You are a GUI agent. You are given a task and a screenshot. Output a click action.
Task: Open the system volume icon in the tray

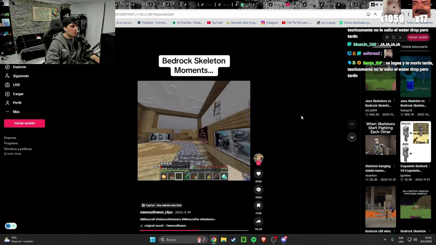click(415, 240)
